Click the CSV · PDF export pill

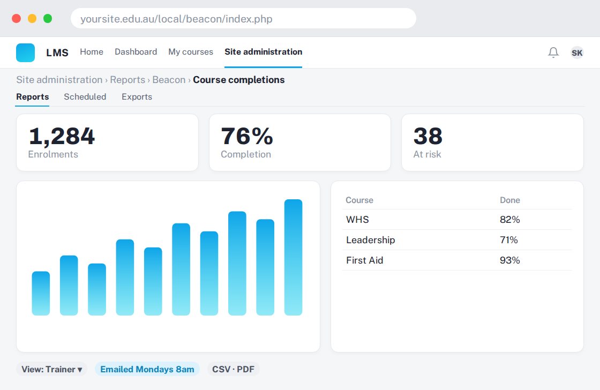pyautogui.click(x=234, y=369)
